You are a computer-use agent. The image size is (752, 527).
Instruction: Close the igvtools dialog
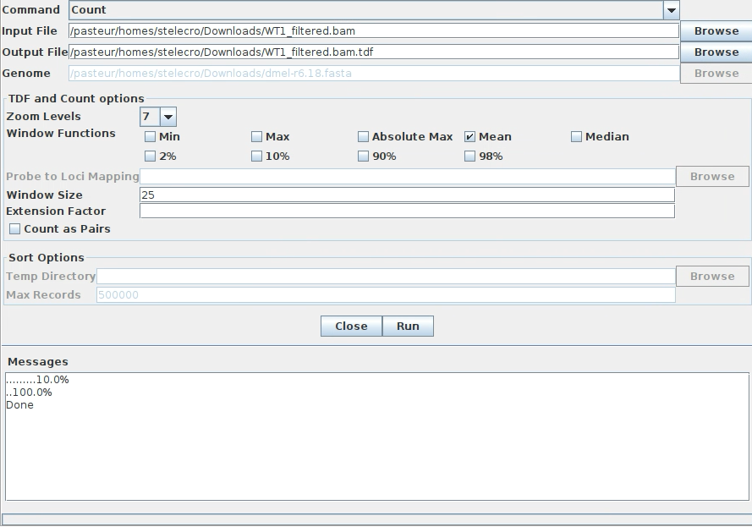tap(351, 327)
